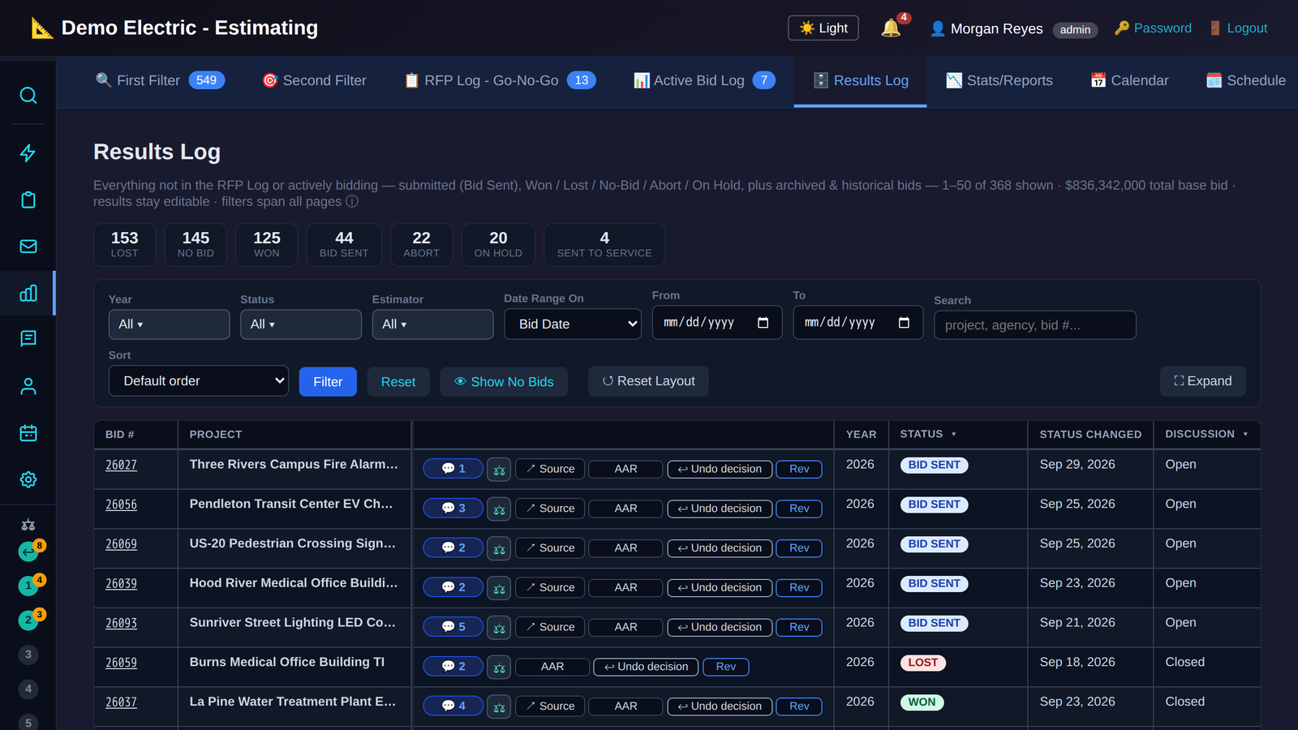Open the Discussion column header dropdown
This screenshot has height=730, width=1298.
(1245, 435)
